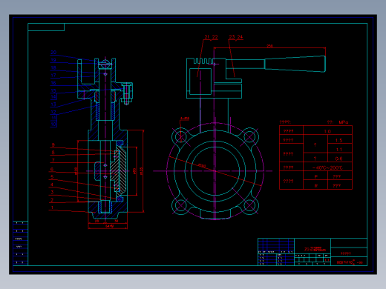386x289 pixels.
Task: Click part number label 19
Action: (53, 60)
